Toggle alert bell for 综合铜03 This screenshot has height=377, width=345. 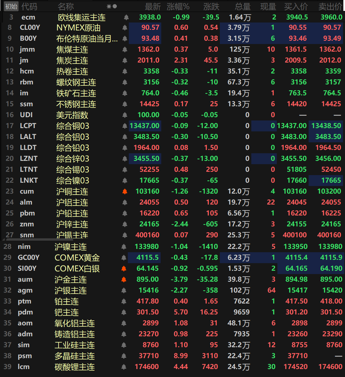[x=124, y=126]
